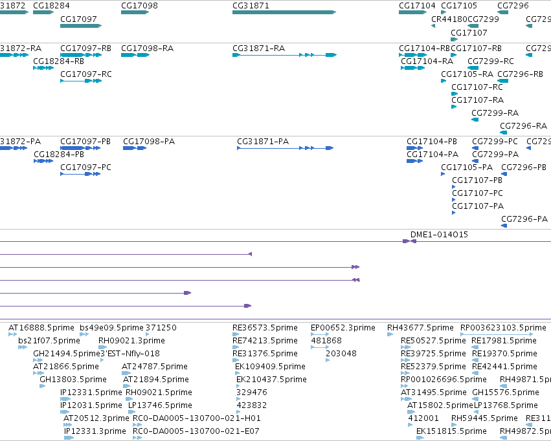Select EST bs21f07.5prime

[23, 347]
